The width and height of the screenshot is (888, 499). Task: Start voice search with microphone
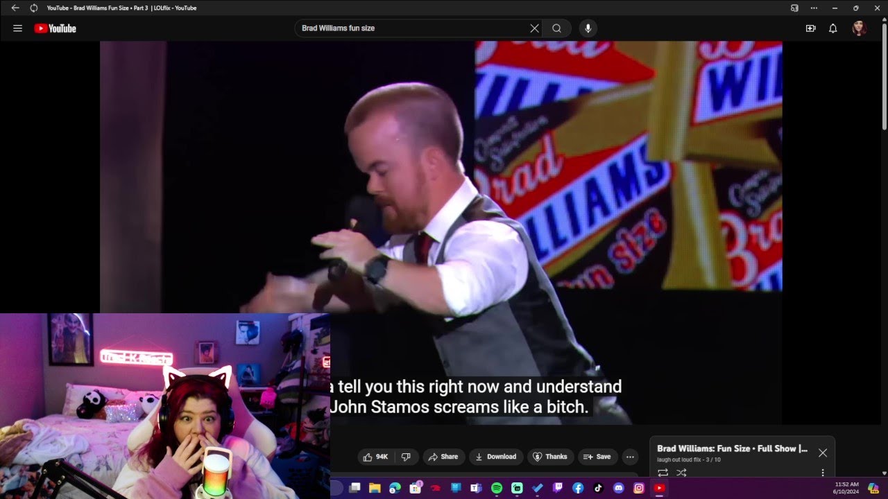click(588, 28)
